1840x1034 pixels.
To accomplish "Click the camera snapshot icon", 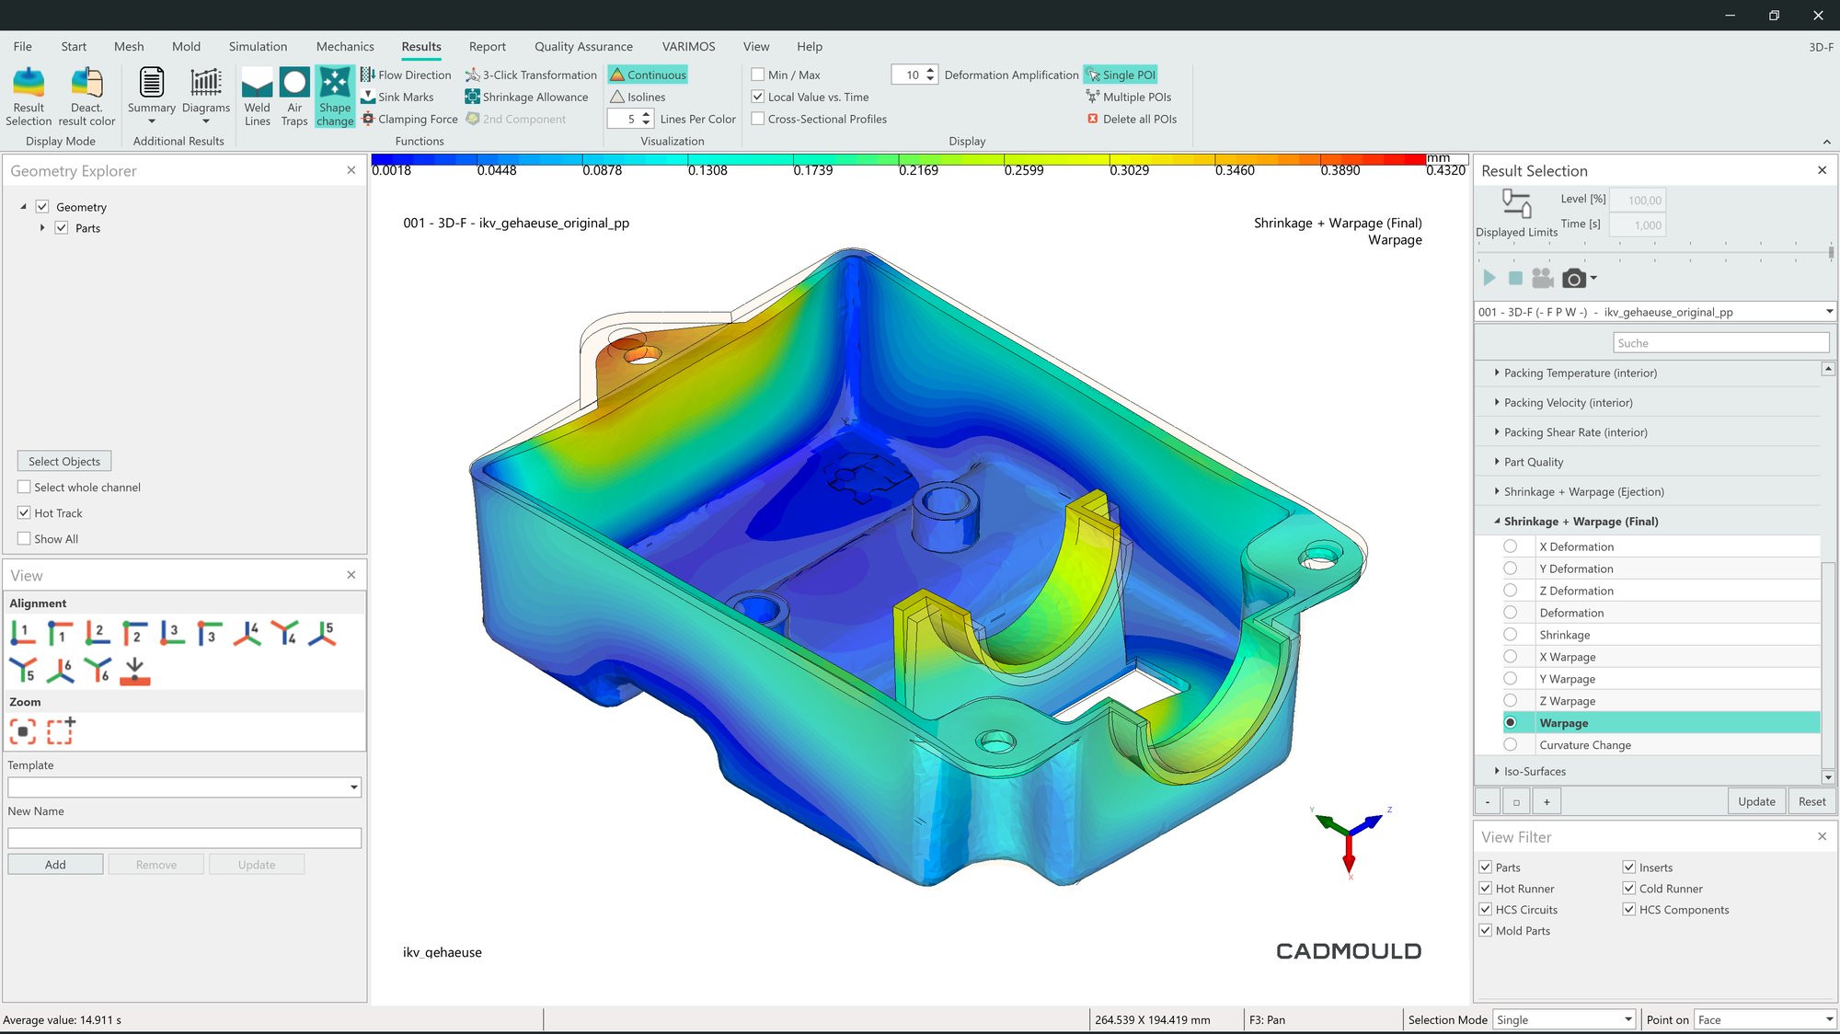I will pos(1574,279).
